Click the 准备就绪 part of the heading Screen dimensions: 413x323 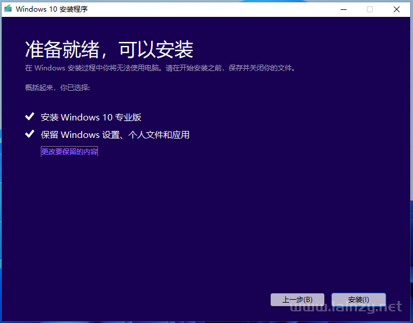[x=62, y=49]
